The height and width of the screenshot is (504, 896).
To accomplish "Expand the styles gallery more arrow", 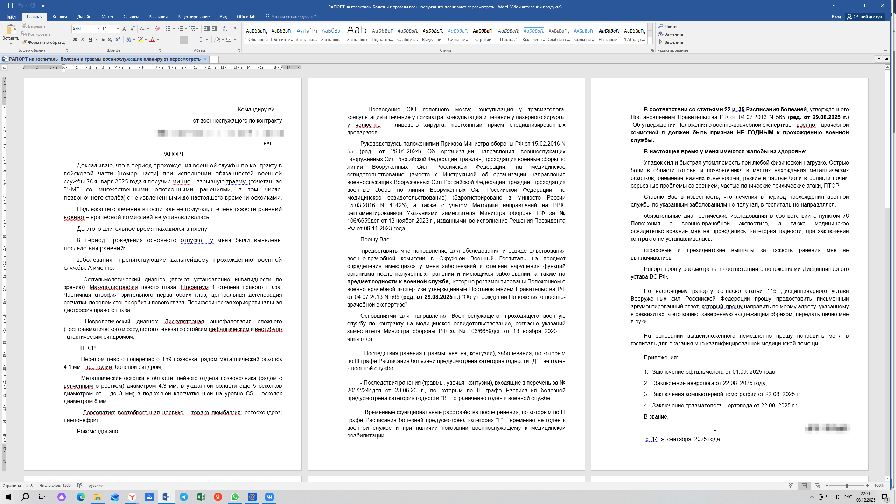I will pyautogui.click(x=650, y=41).
